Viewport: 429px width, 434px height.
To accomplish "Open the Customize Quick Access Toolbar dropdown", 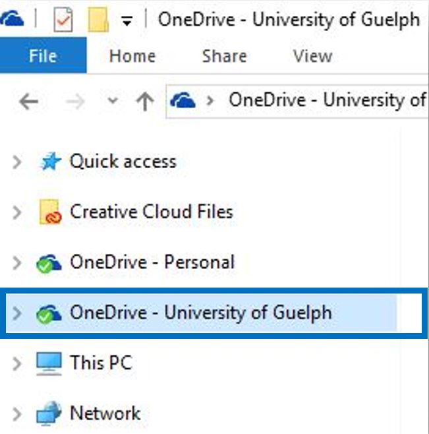I will [x=127, y=21].
